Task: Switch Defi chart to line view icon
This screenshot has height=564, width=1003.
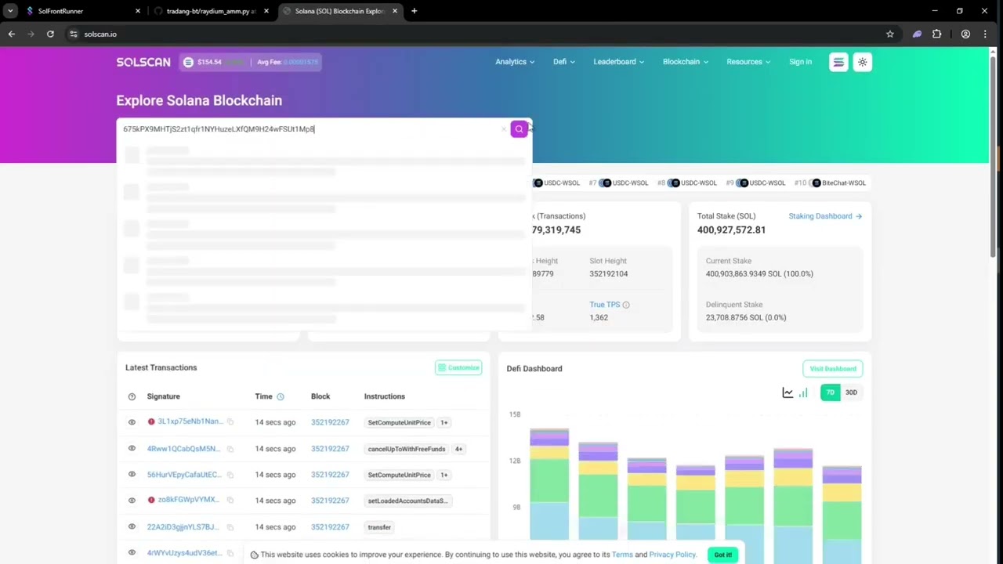Action: (788, 392)
